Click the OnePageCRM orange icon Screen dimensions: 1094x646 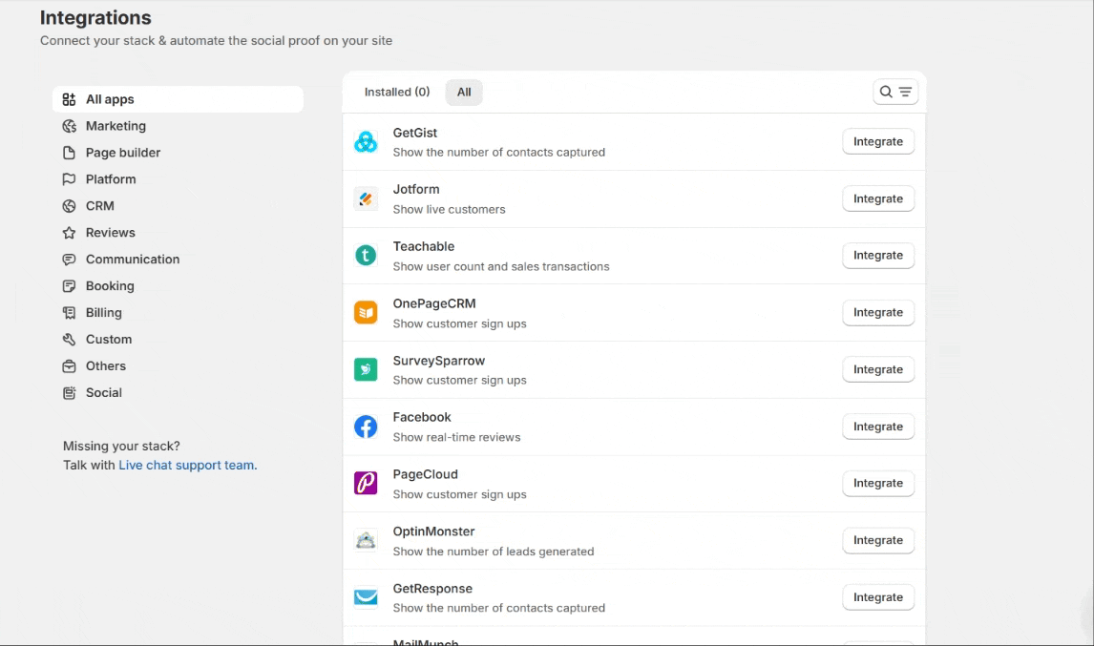[366, 312]
